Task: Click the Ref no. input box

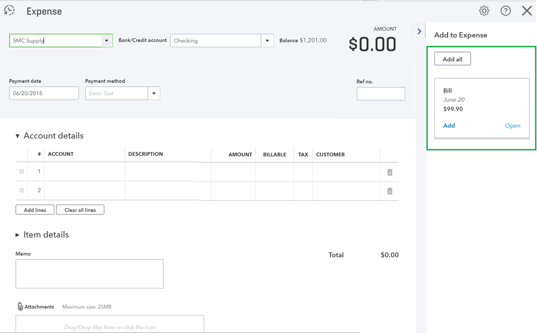Action: pyautogui.click(x=381, y=94)
